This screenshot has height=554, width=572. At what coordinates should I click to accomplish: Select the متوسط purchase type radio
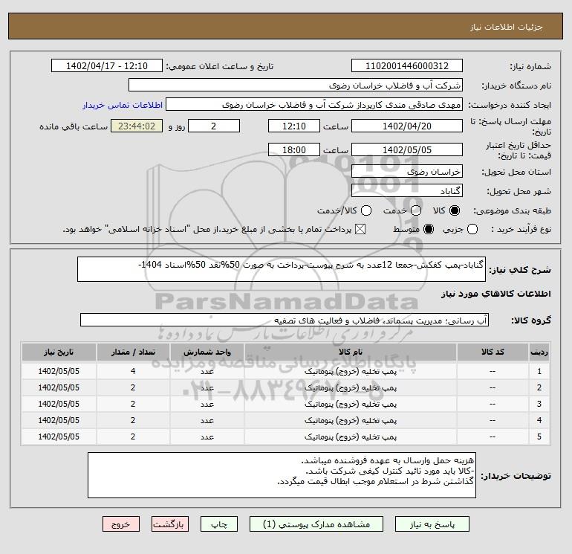pyautogui.click(x=429, y=229)
